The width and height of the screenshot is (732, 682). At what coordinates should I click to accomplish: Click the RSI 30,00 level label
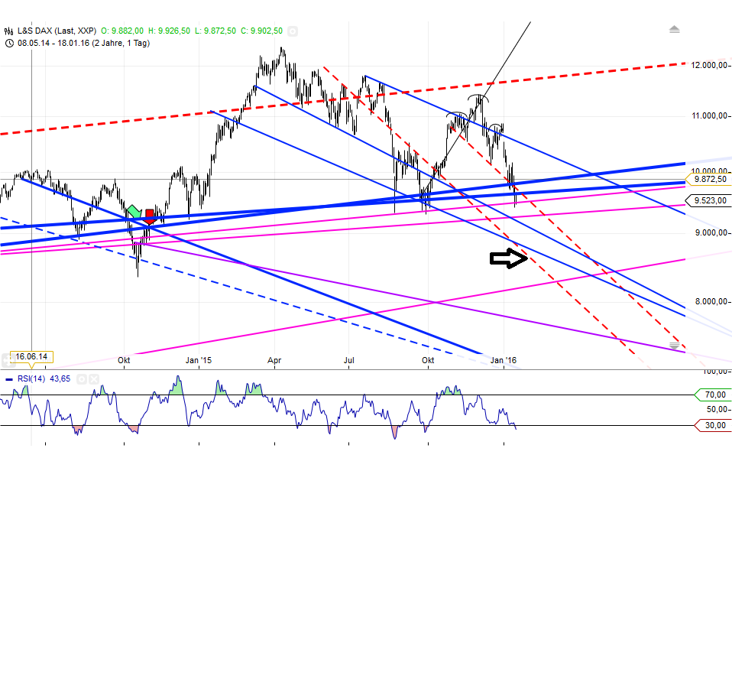click(714, 426)
